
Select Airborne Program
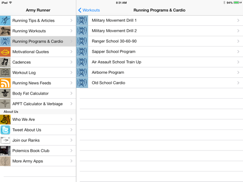pyautogui.click(x=159, y=72)
